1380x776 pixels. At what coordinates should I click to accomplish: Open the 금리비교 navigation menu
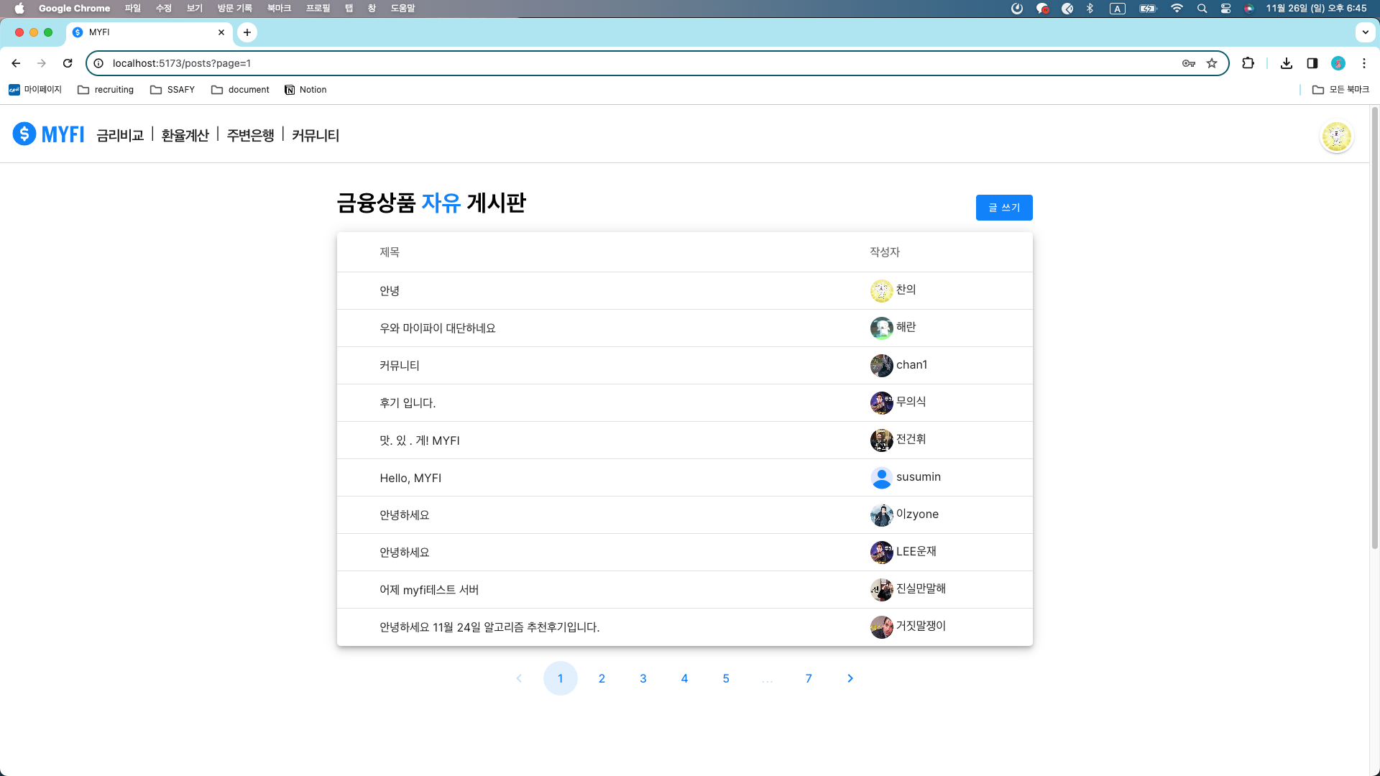tap(120, 135)
